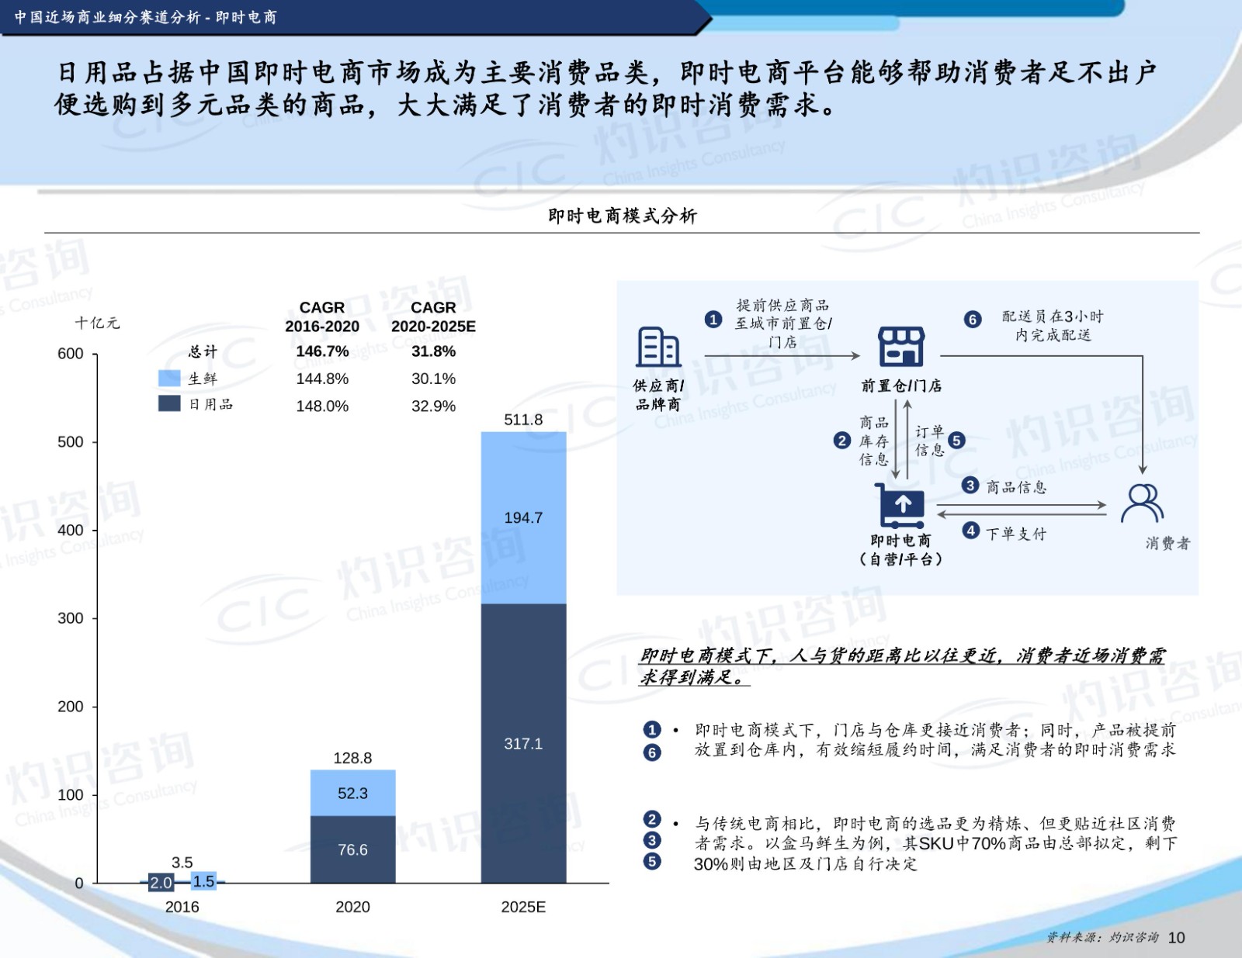Click step 6 circle near 配送员 text
The width and height of the screenshot is (1242, 958).
973,320
